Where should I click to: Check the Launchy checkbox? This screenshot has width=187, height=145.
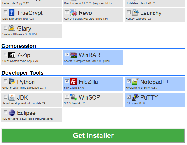129,12
